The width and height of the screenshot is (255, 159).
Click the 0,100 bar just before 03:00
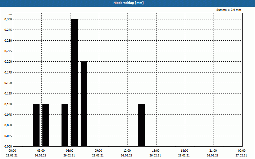tap(36, 125)
